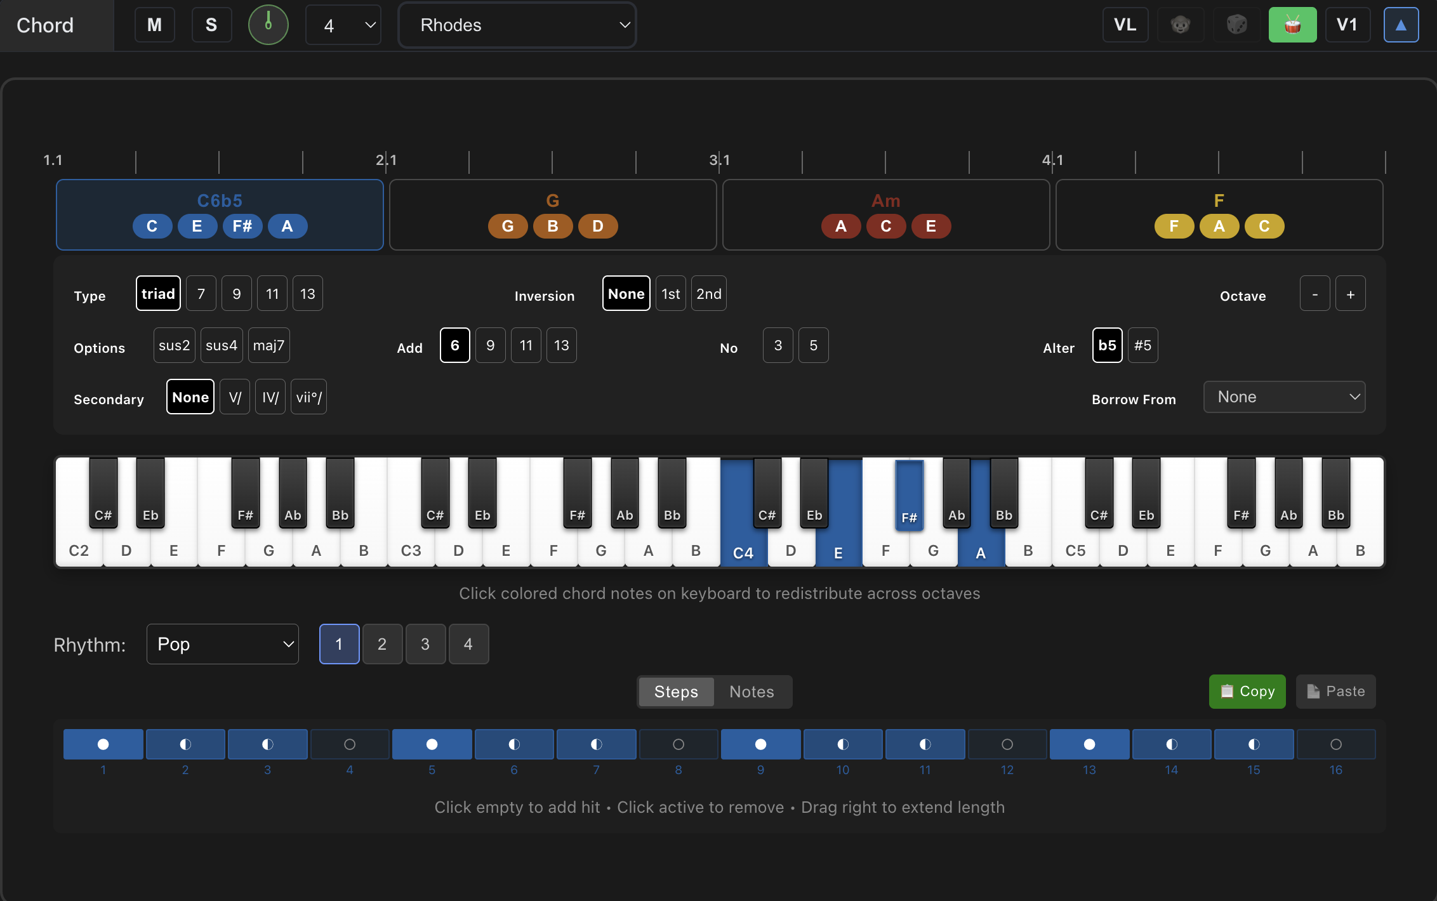
Task: Mute the track with M button
Action: click(154, 25)
